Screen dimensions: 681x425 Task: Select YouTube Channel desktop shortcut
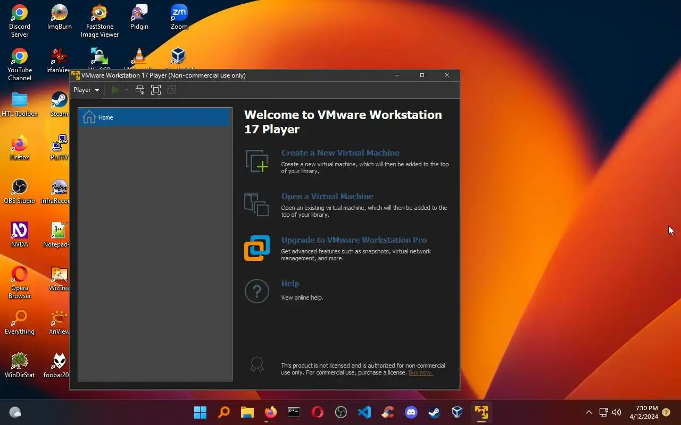click(20, 65)
